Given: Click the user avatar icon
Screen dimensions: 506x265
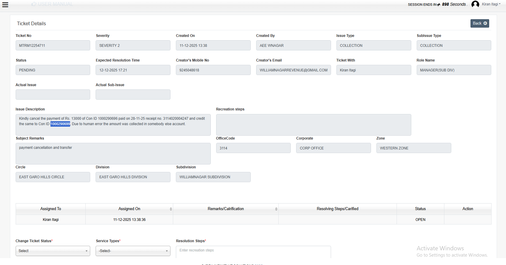Looking at the screenshot, I should pos(475,4).
